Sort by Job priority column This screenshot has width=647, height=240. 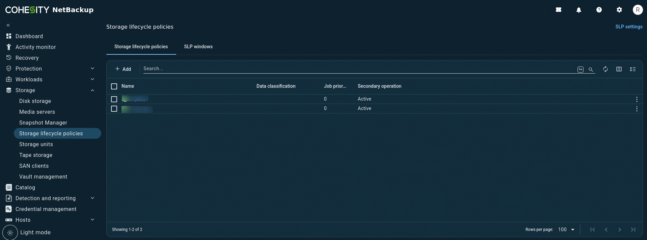(335, 86)
